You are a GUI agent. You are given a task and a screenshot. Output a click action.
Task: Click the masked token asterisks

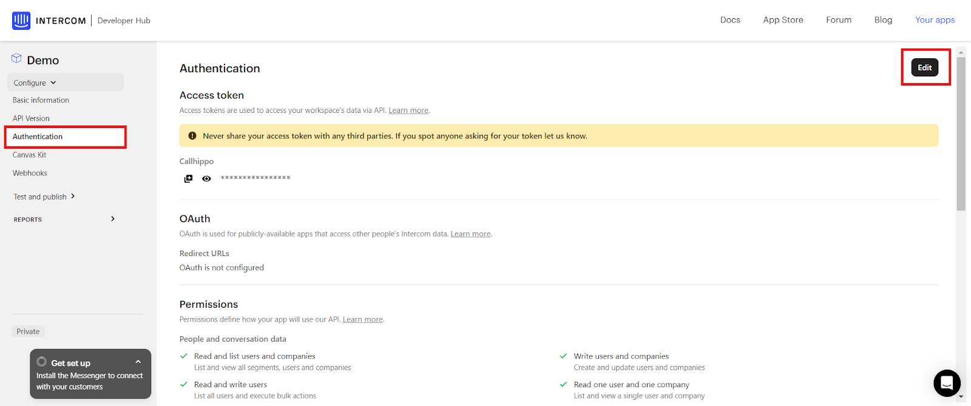point(255,178)
